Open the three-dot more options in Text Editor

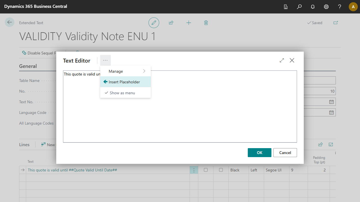coord(105,60)
